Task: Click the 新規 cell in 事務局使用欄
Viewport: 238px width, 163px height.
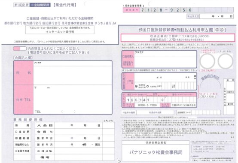Action: point(22,125)
